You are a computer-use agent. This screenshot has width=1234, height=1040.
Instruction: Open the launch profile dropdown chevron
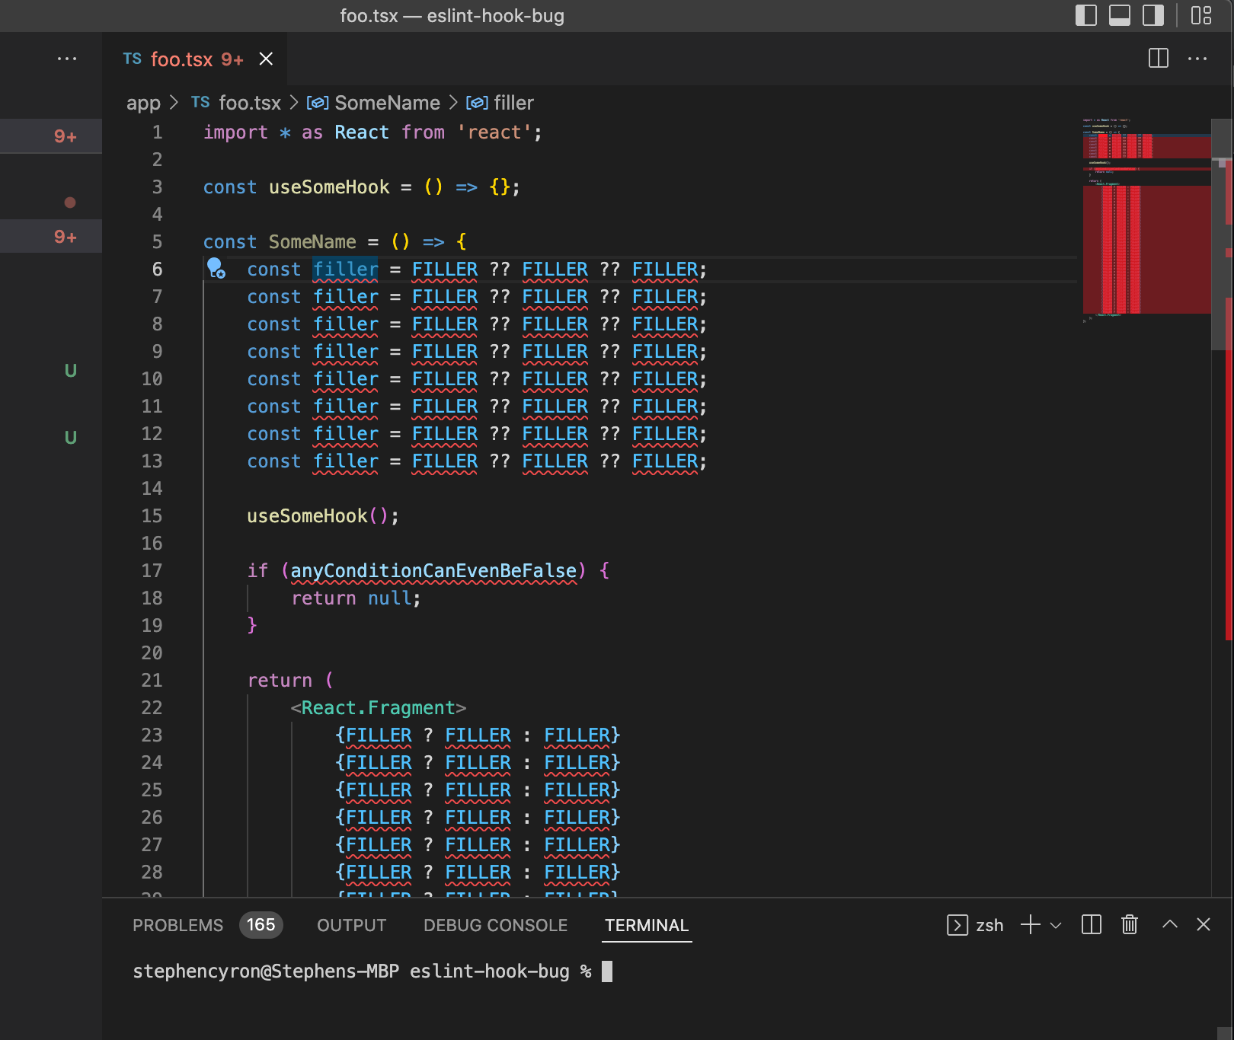tap(1056, 925)
